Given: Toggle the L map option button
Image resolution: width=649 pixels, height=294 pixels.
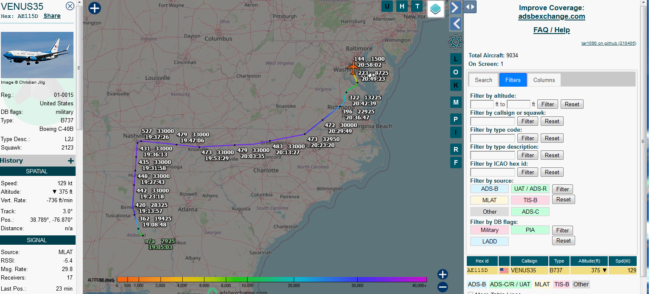Looking at the screenshot, I should pos(456,59).
